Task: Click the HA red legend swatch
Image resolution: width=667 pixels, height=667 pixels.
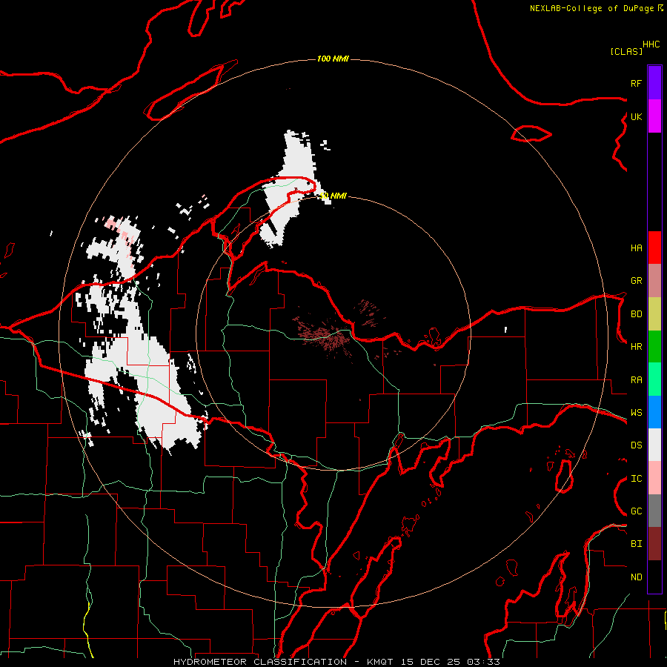Action: (x=654, y=248)
